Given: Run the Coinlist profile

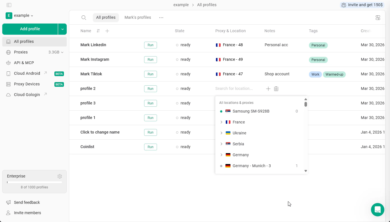Looking at the screenshot, I should pyautogui.click(x=150, y=147).
